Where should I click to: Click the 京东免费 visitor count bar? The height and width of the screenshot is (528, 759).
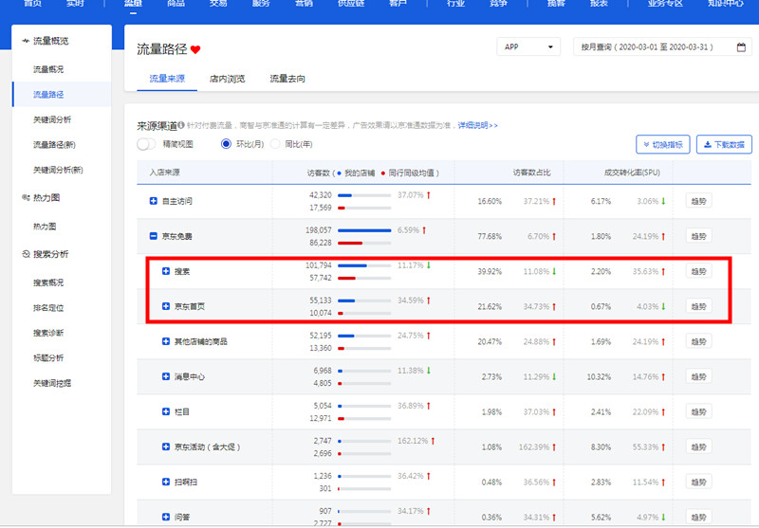pyautogui.click(x=364, y=230)
